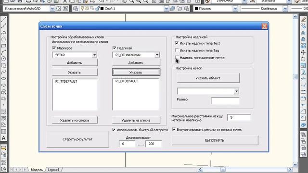This screenshot has width=308, height=173.
Task: Open the Continuous linetype dropdown
Action: pyautogui.click(x=285, y=9)
